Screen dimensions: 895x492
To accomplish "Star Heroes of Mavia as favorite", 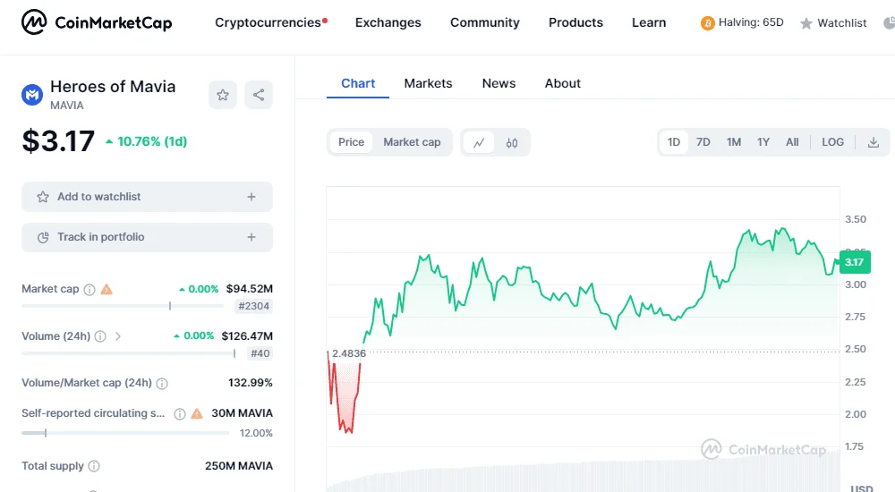I will [223, 95].
